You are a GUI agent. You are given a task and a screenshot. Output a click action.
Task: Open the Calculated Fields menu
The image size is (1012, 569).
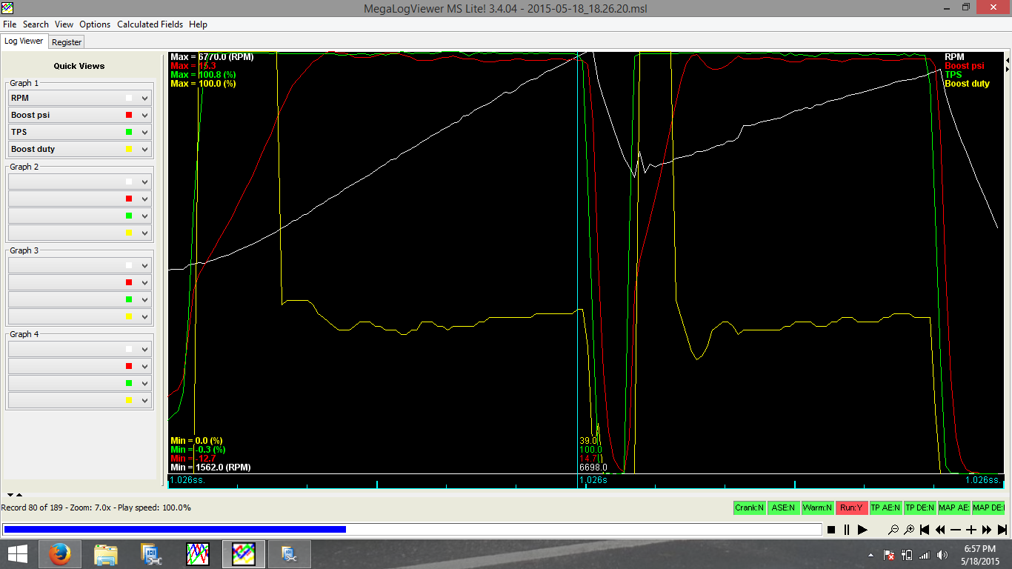pos(150,24)
